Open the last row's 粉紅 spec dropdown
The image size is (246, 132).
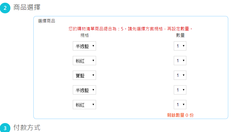[84, 105]
